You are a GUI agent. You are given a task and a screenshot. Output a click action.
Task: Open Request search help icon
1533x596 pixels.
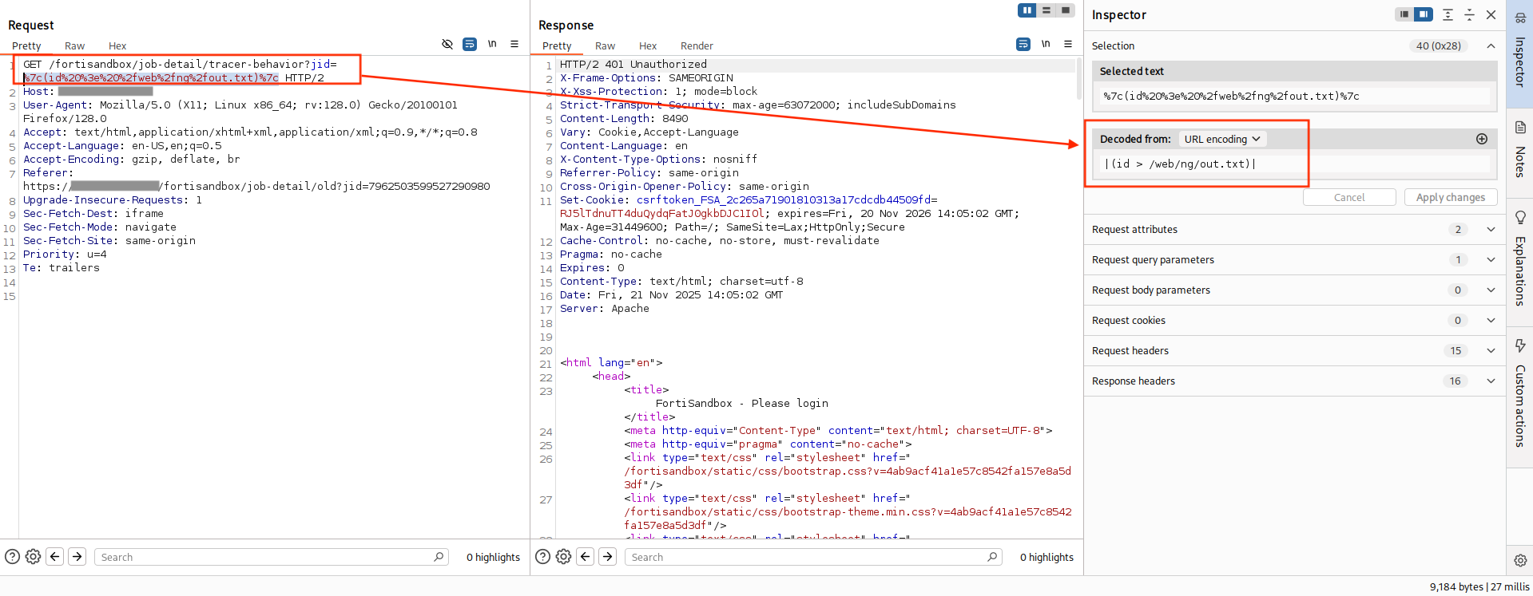(12, 557)
